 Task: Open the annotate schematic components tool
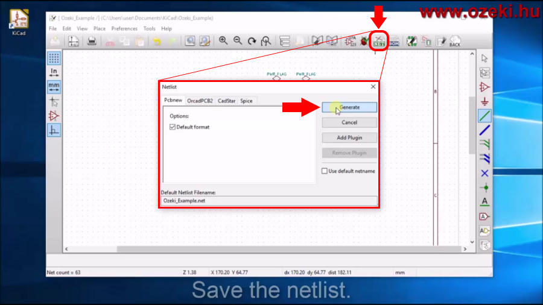[350, 41]
